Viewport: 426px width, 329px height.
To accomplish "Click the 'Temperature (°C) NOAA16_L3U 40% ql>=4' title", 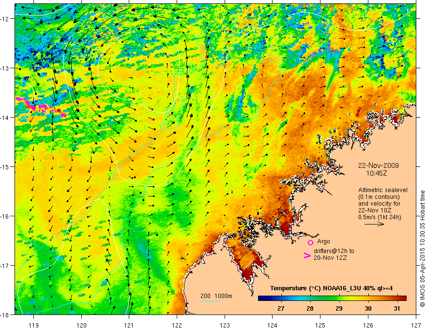I will (x=331, y=288).
